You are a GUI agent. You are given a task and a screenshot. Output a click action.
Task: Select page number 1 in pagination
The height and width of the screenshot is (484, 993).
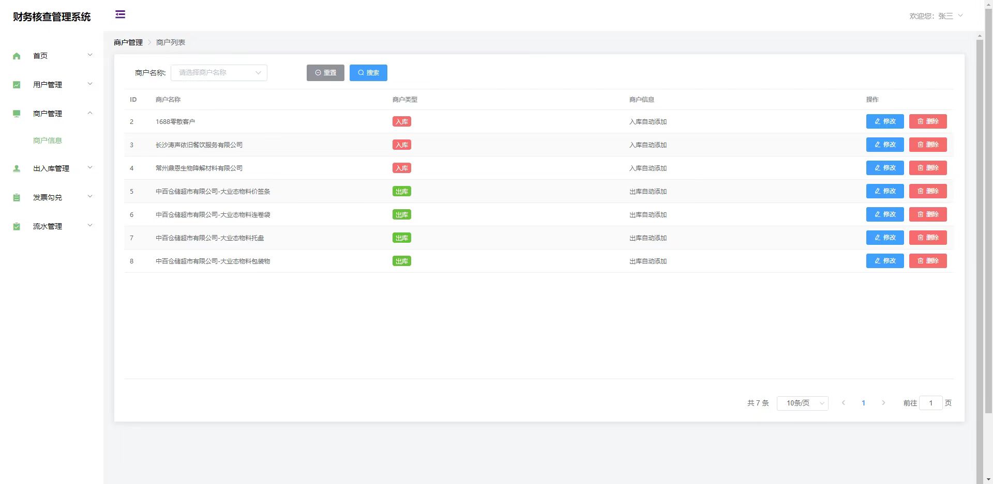(x=863, y=403)
